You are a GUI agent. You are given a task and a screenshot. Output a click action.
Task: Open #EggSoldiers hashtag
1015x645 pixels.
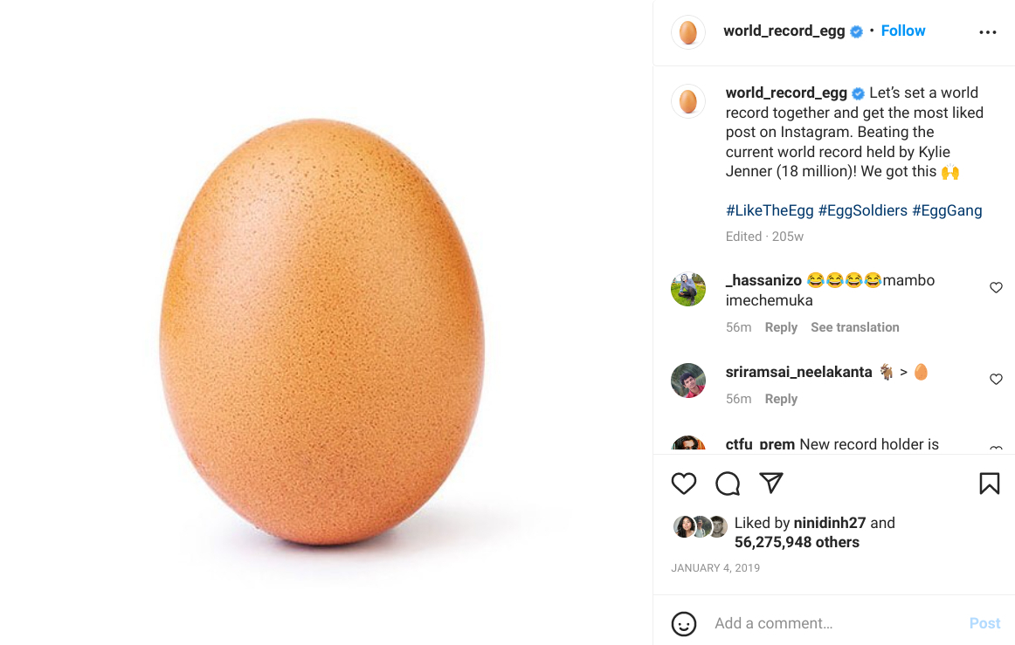(863, 211)
